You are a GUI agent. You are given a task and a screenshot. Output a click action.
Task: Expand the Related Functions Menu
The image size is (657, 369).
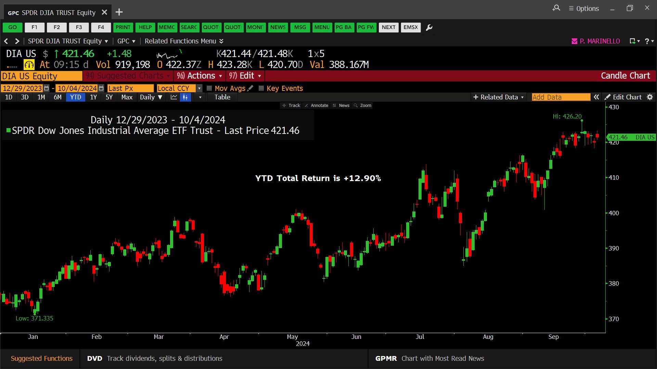(184, 41)
